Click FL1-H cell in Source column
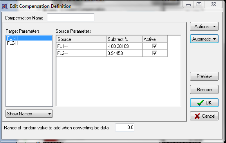226x143 pixels. click(x=81, y=46)
